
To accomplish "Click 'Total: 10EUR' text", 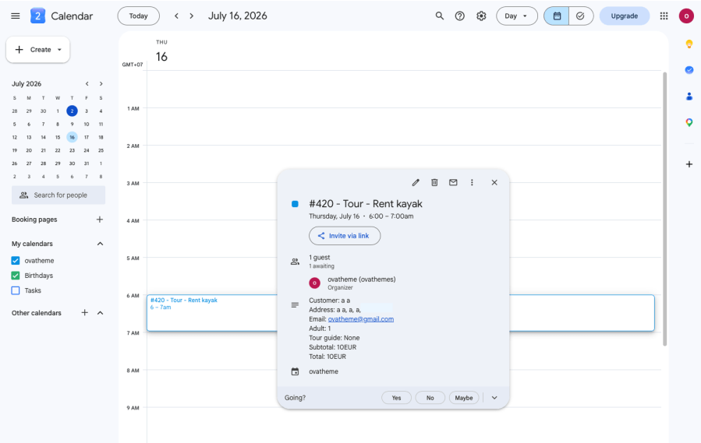I will click(x=327, y=357).
